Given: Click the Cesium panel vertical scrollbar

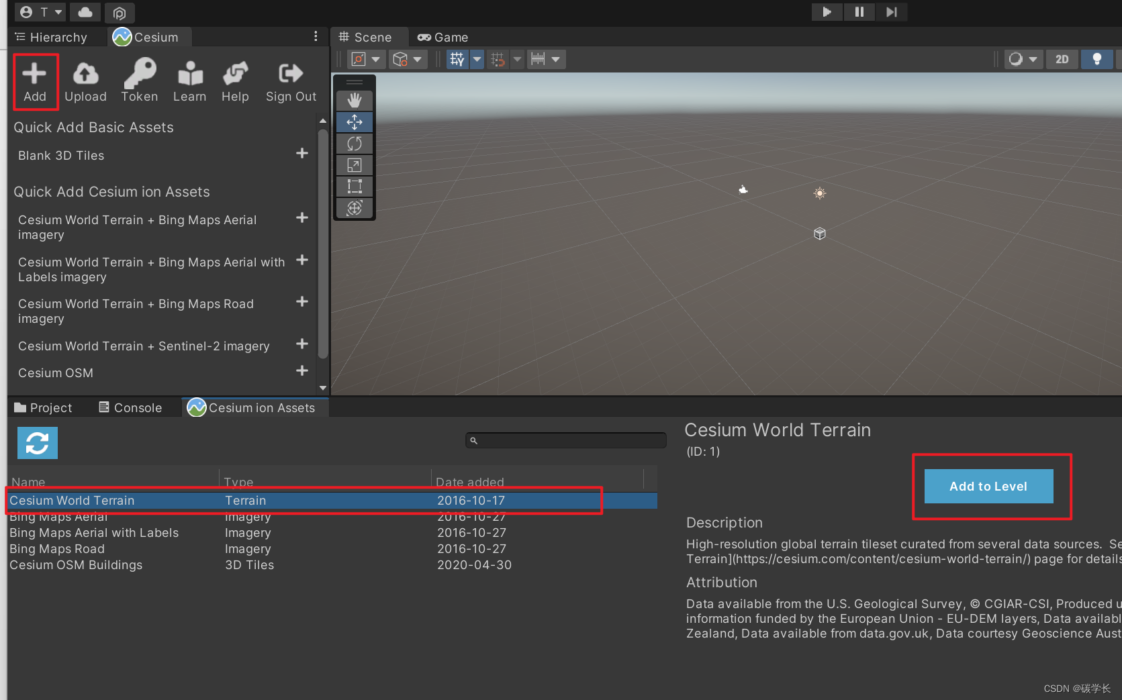Looking at the screenshot, I should pos(323,245).
